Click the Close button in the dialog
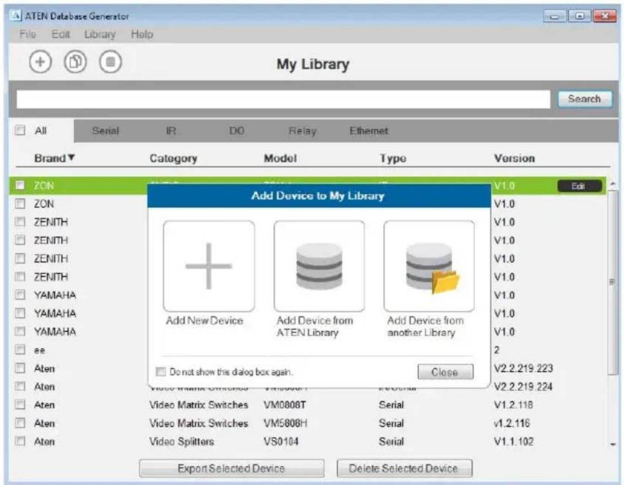The height and width of the screenshot is (485, 624). 445,372
